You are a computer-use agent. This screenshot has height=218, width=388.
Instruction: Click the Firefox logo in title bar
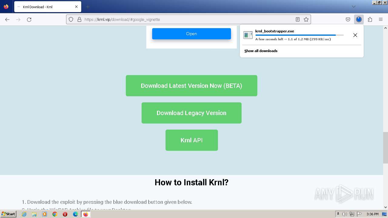tap(6, 7)
